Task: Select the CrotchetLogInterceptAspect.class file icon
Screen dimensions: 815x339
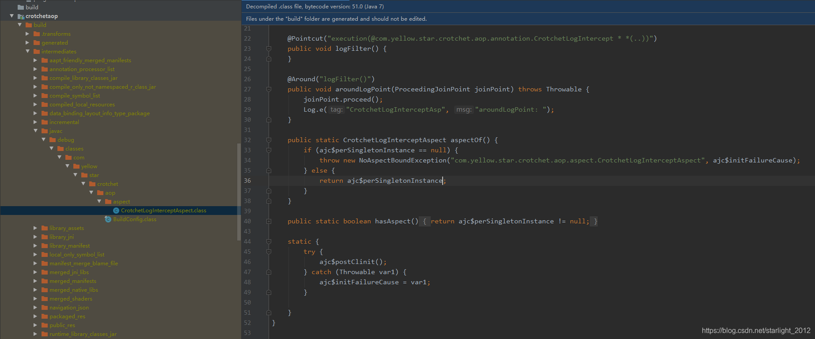Action: tap(116, 211)
